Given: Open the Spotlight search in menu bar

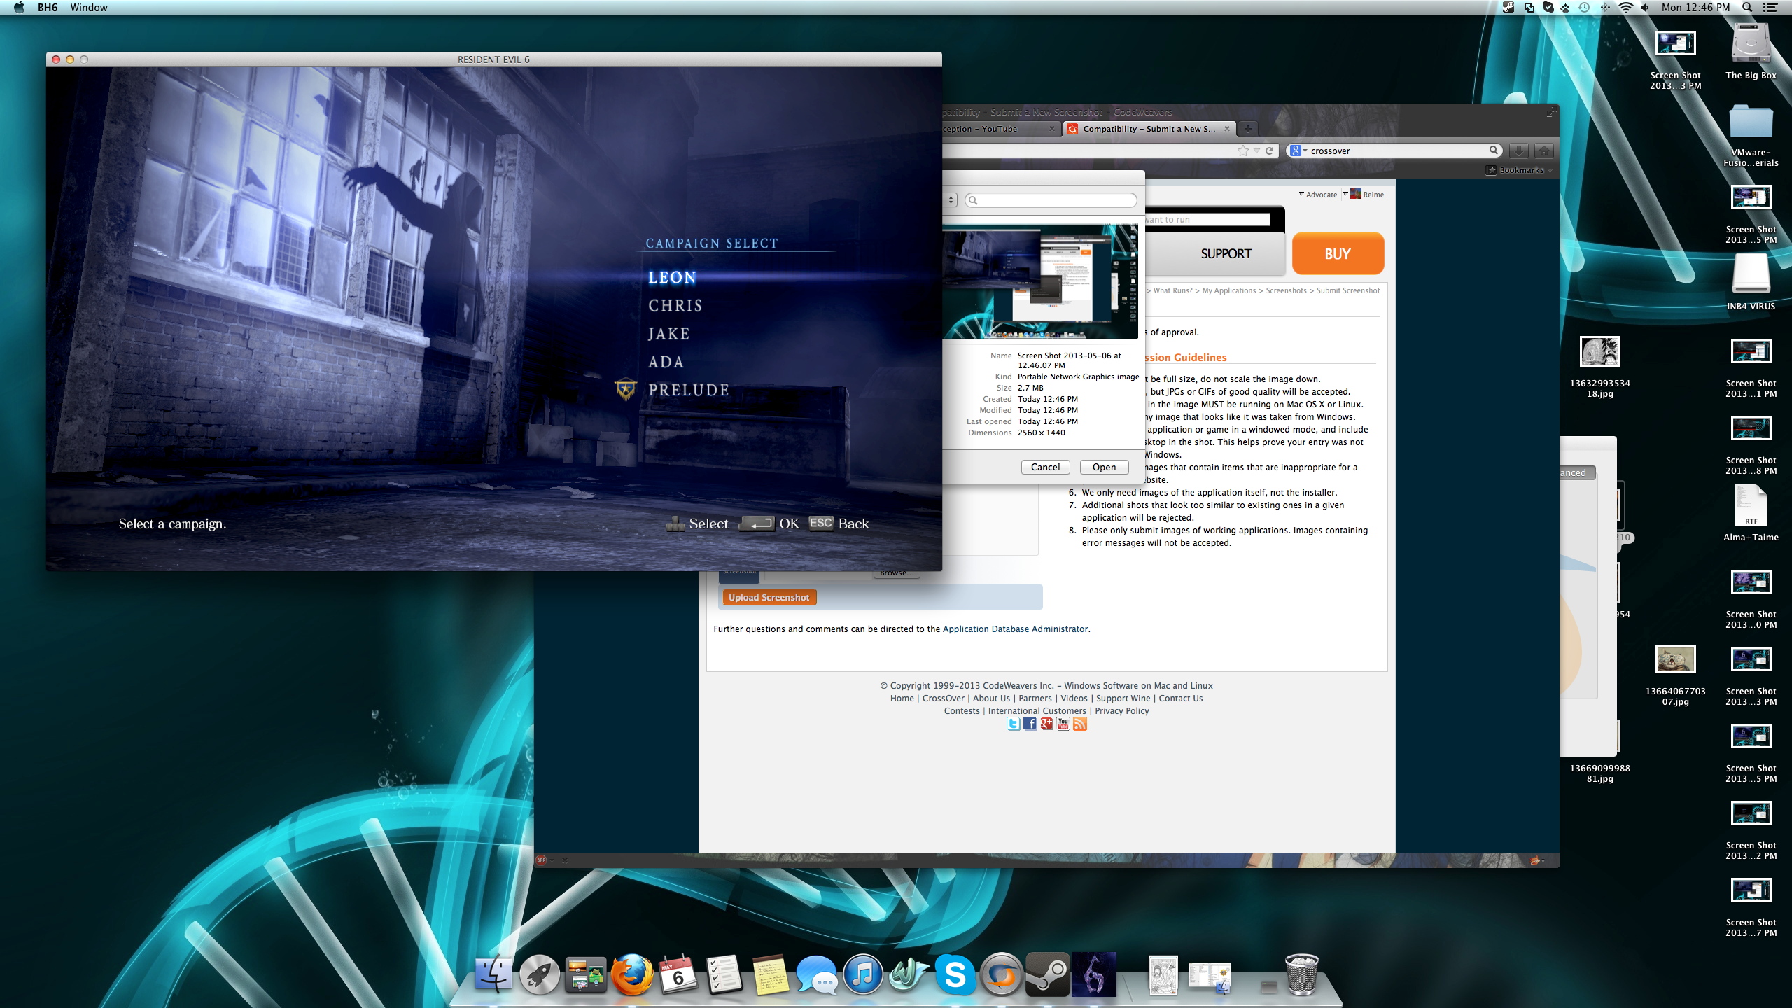Looking at the screenshot, I should point(1747,8).
